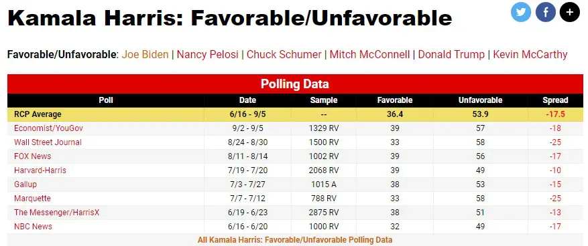
Task: Open Kevin McCarthy favorability link
Action: pyautogui.click(x=530, y=55)
